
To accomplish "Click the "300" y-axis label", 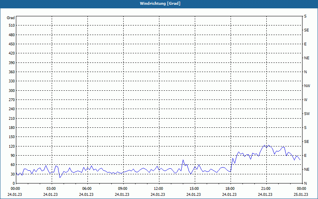I will (12, 91).
